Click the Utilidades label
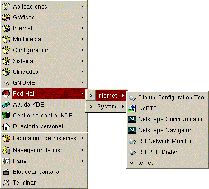 (x=26, y=72)
